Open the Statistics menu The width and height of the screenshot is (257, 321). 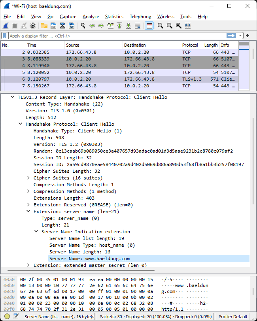[114, 17]
